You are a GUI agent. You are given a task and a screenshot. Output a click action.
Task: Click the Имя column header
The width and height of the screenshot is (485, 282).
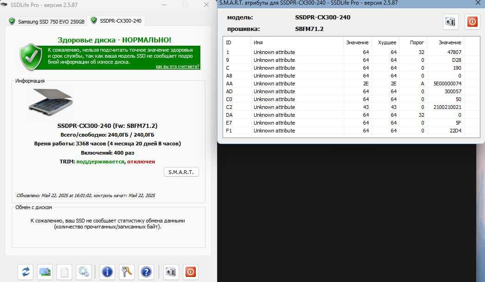(297, 42)
